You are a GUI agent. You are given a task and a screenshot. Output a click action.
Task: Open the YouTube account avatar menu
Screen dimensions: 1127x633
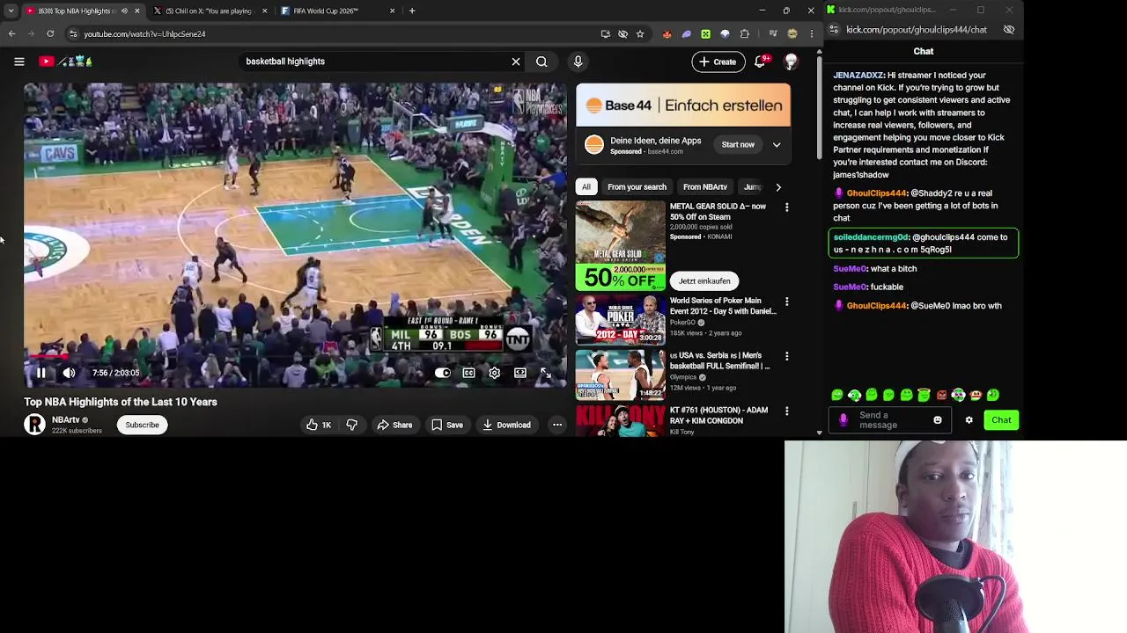(791, 62)
